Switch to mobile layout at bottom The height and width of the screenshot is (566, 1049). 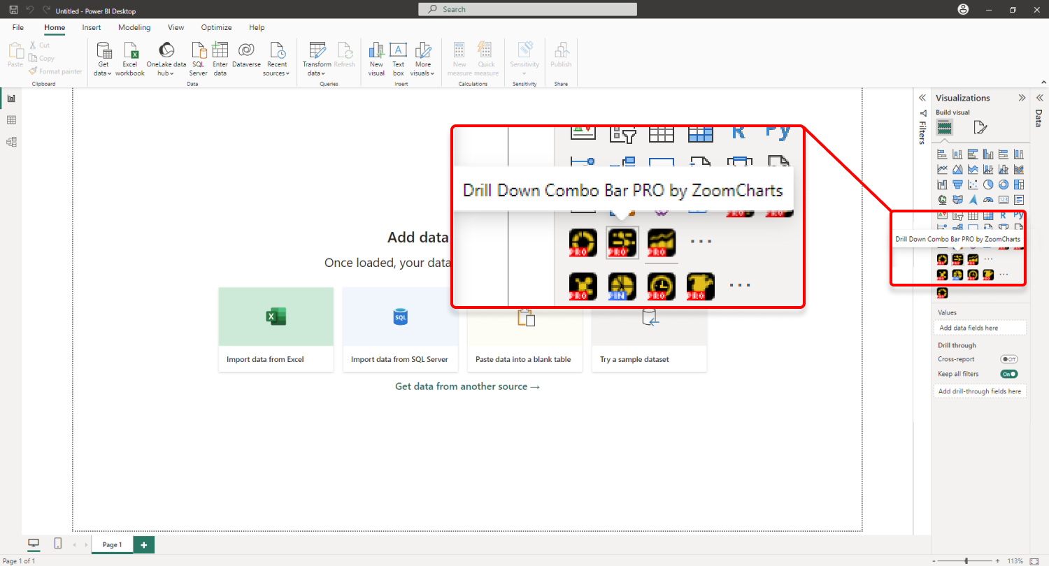coord(58,544)
